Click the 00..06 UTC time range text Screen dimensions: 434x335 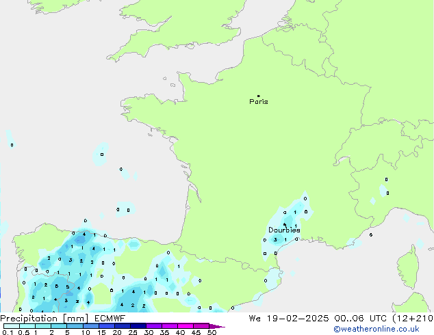361,319
